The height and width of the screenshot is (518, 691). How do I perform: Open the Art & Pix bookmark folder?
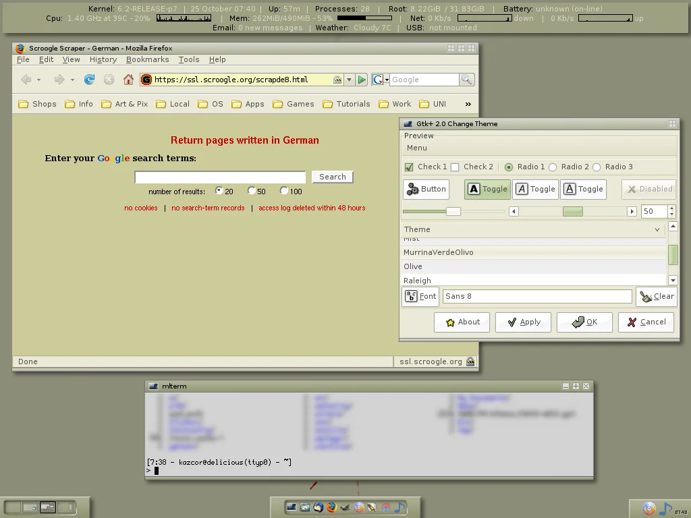125,104
